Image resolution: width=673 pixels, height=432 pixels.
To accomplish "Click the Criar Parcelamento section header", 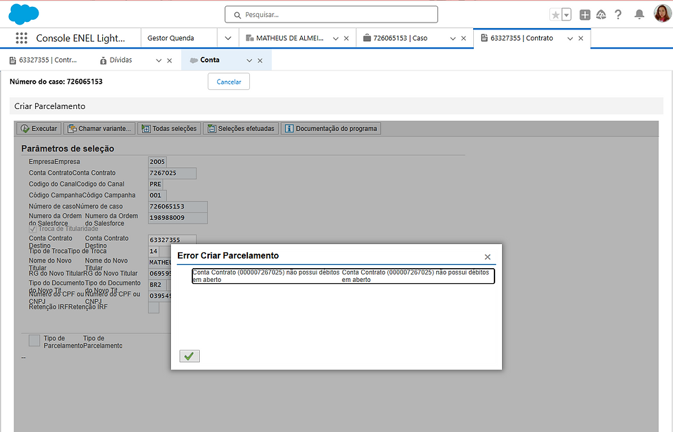I will click(336, 106).
